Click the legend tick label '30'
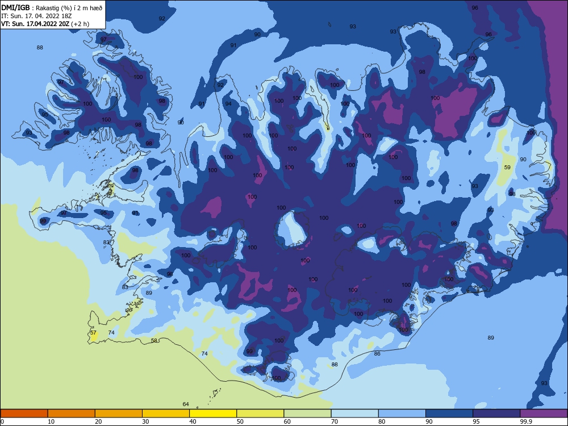 [x=145, y=421]
